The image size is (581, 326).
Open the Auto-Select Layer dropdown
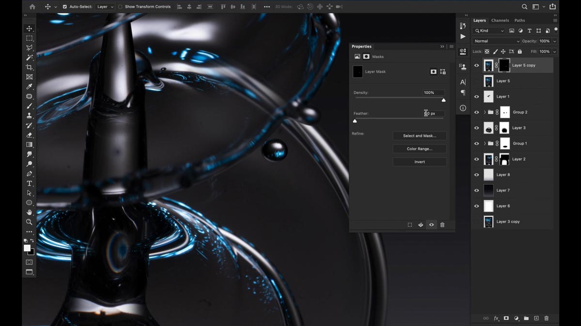pyautogui.click(x=105, y=7)
